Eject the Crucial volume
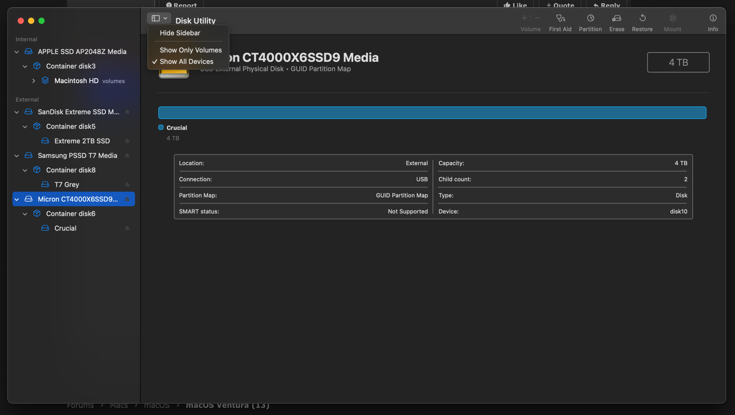This screenshot has height=415, width=735. (127, 228)
